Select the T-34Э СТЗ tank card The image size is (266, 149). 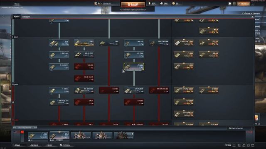click(59, 67)
